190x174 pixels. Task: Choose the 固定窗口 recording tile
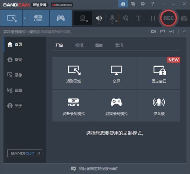pyautogui.click(x=159, y=73)
